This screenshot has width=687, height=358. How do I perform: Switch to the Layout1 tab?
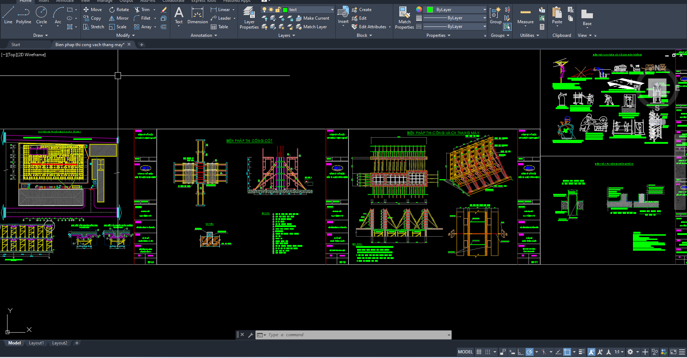pyautogui.click(x=36, y=343)
